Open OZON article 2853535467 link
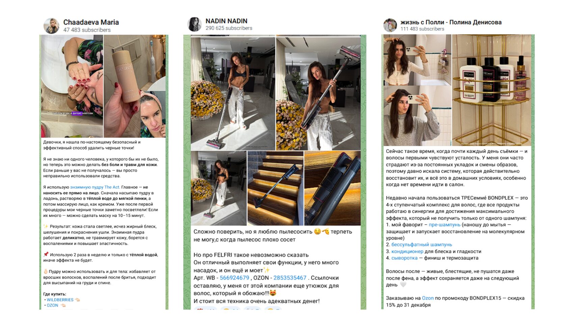567x324 pixels. point(290,278)
